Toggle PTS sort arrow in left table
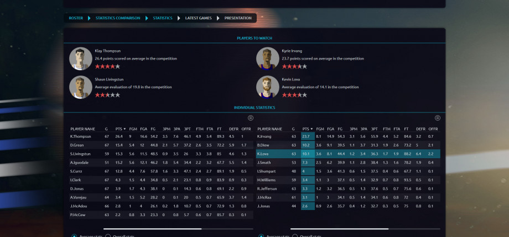The width and height of the screenshot is (509, 237). (124, 129)
